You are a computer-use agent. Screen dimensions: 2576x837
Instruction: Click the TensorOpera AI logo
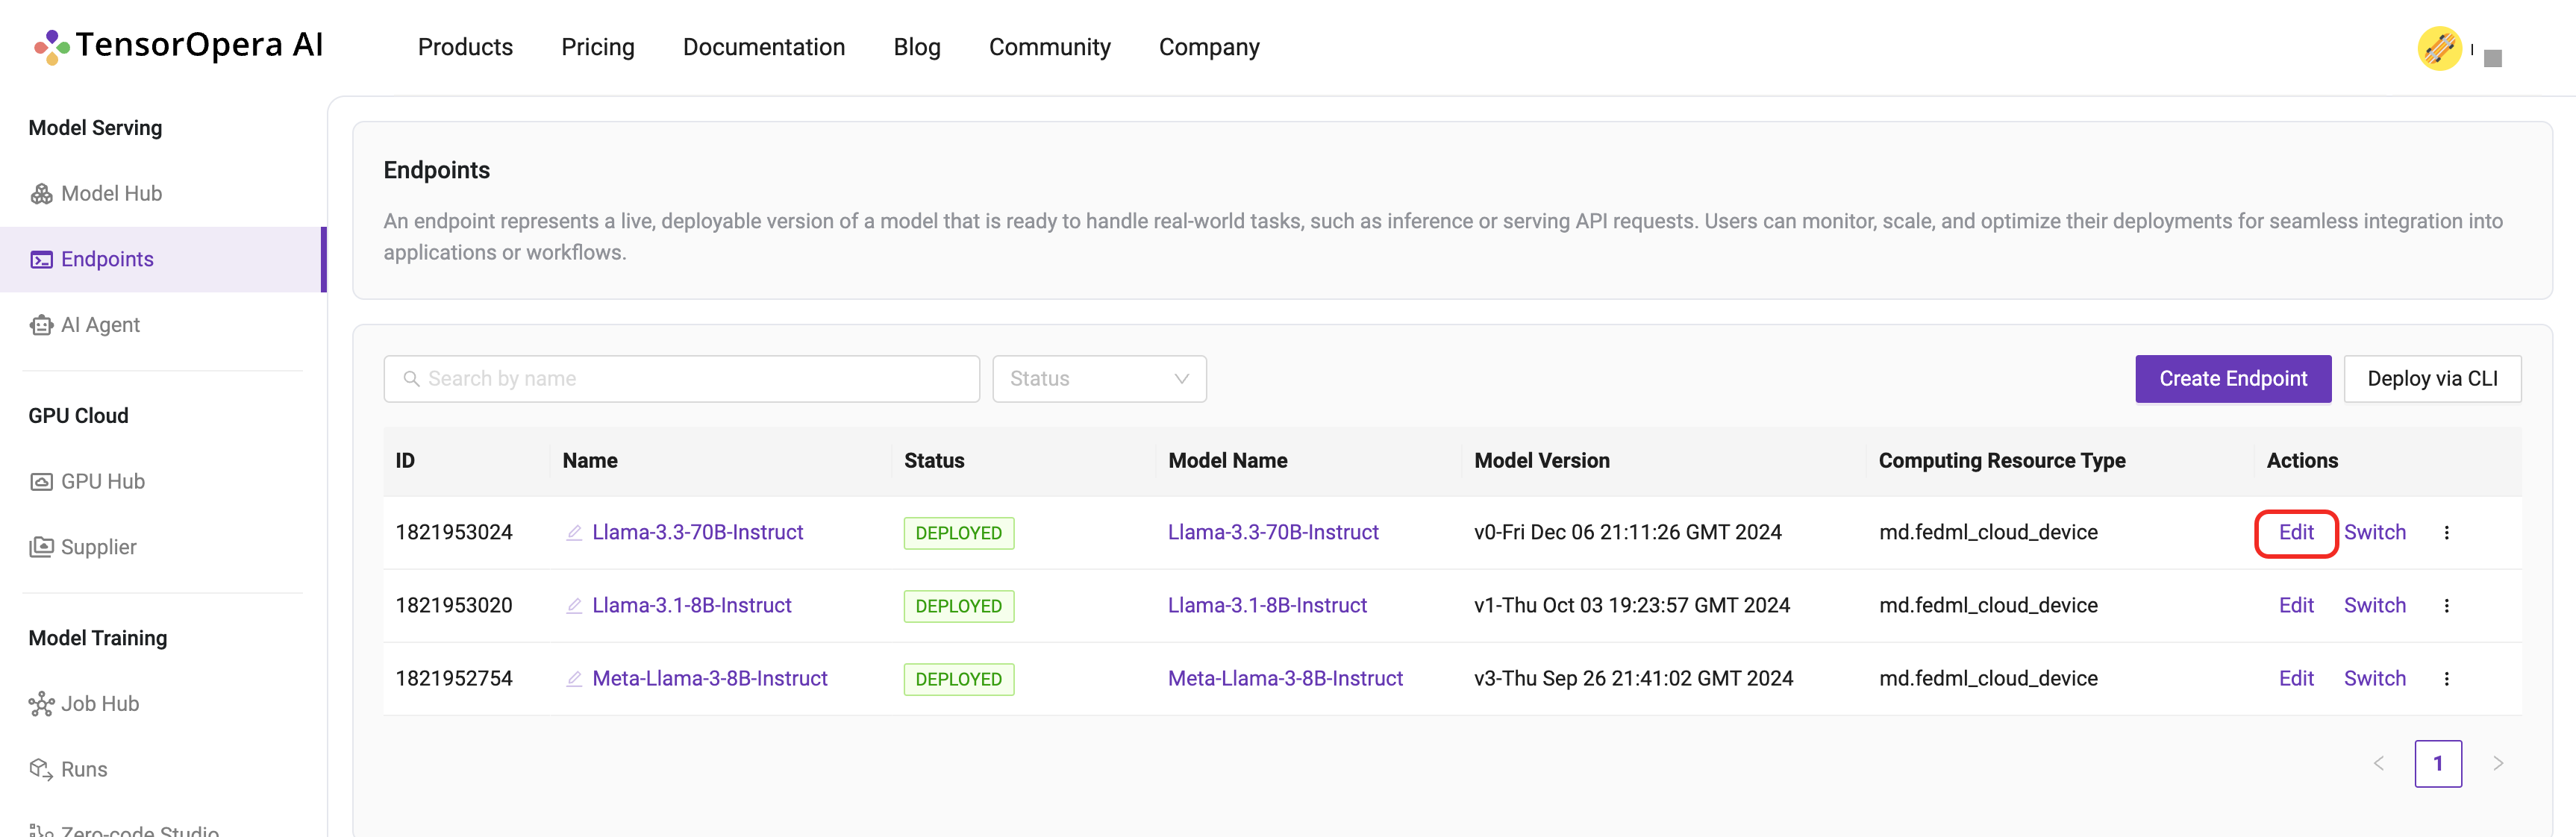point(178,46)
